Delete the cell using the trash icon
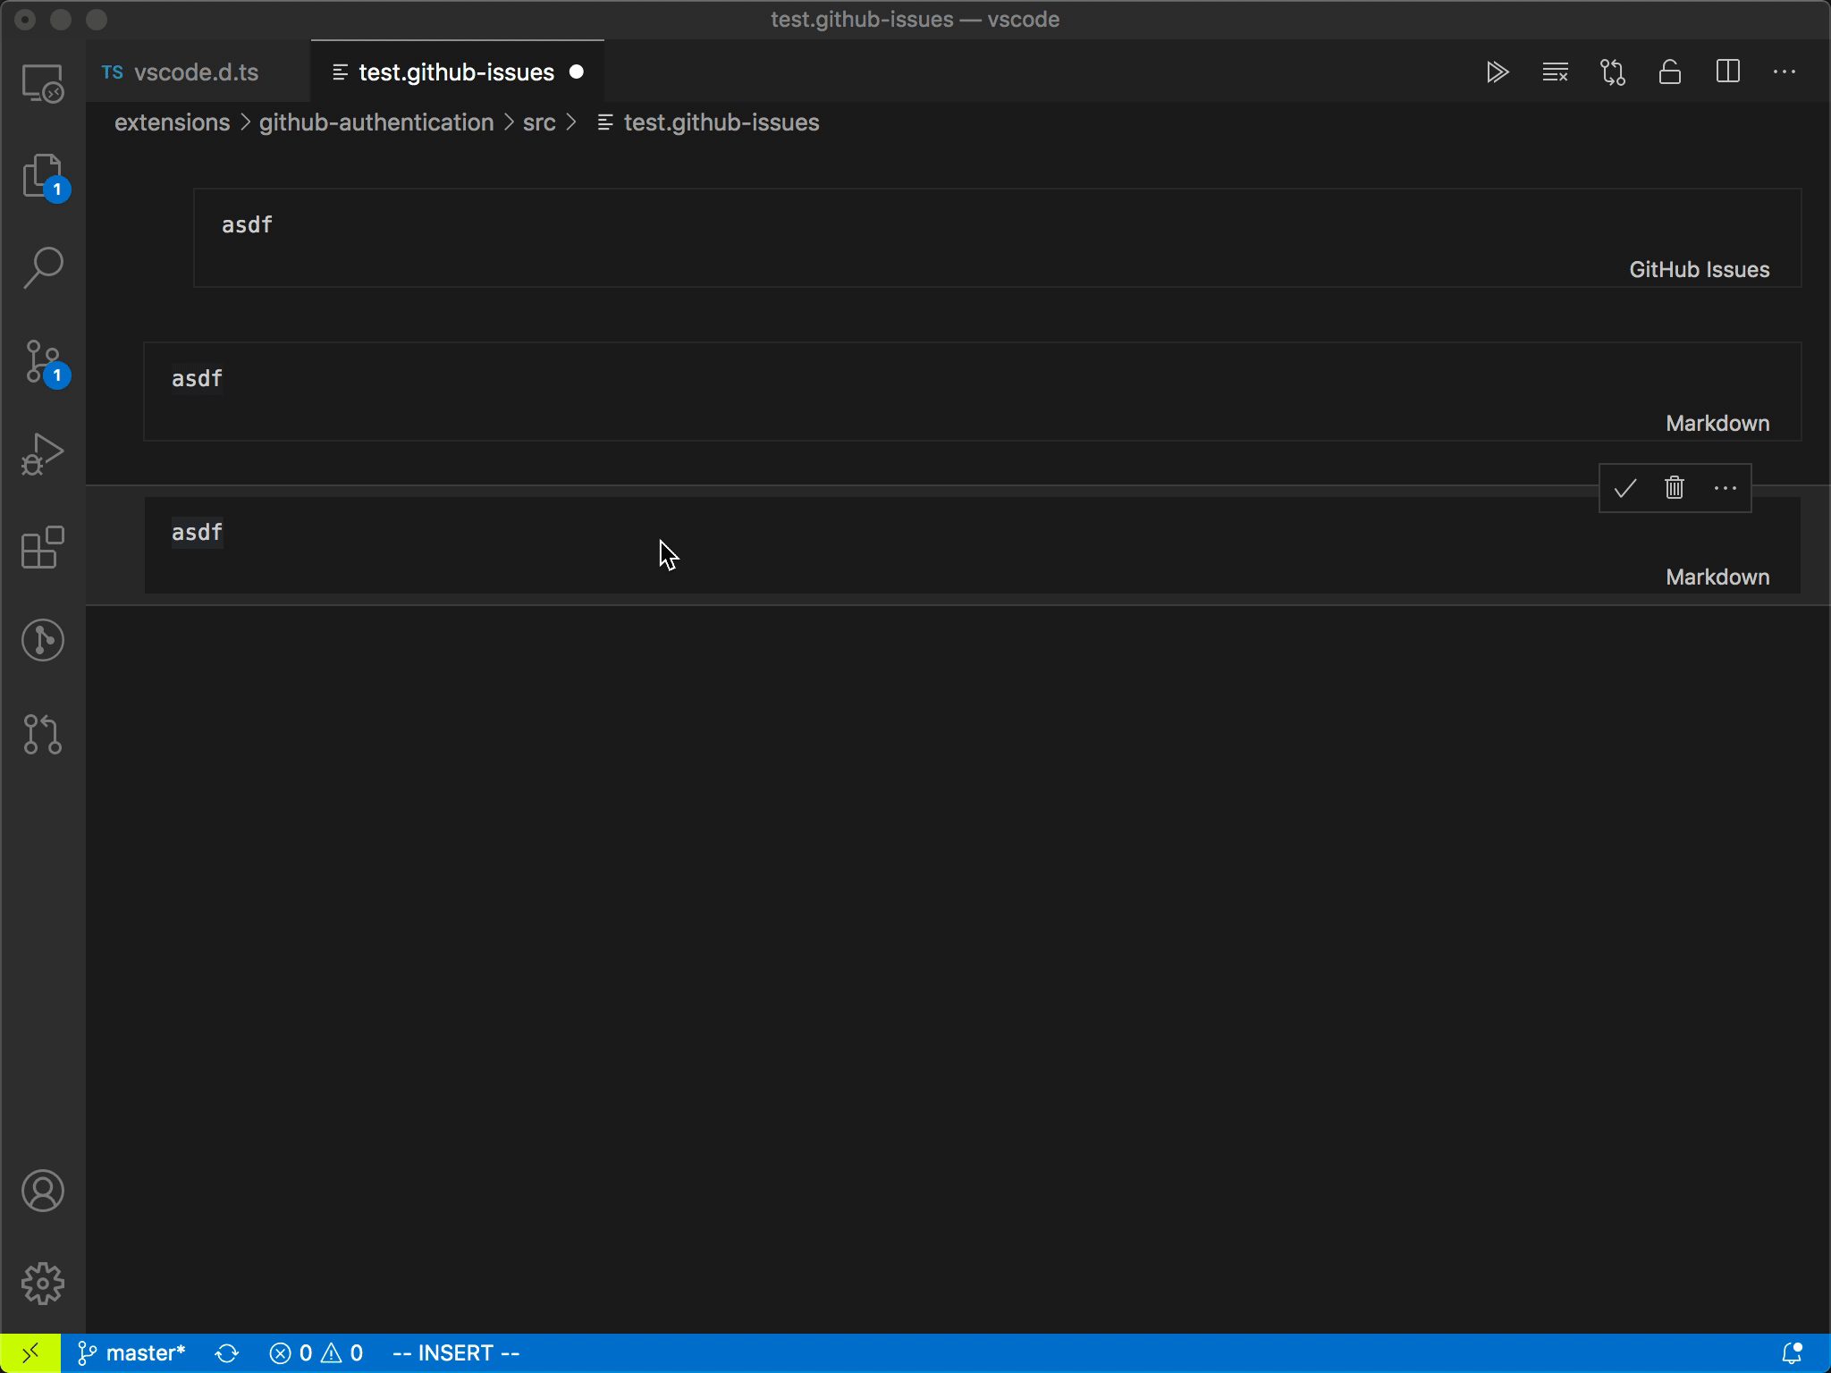 click(x=1673, y=488)
